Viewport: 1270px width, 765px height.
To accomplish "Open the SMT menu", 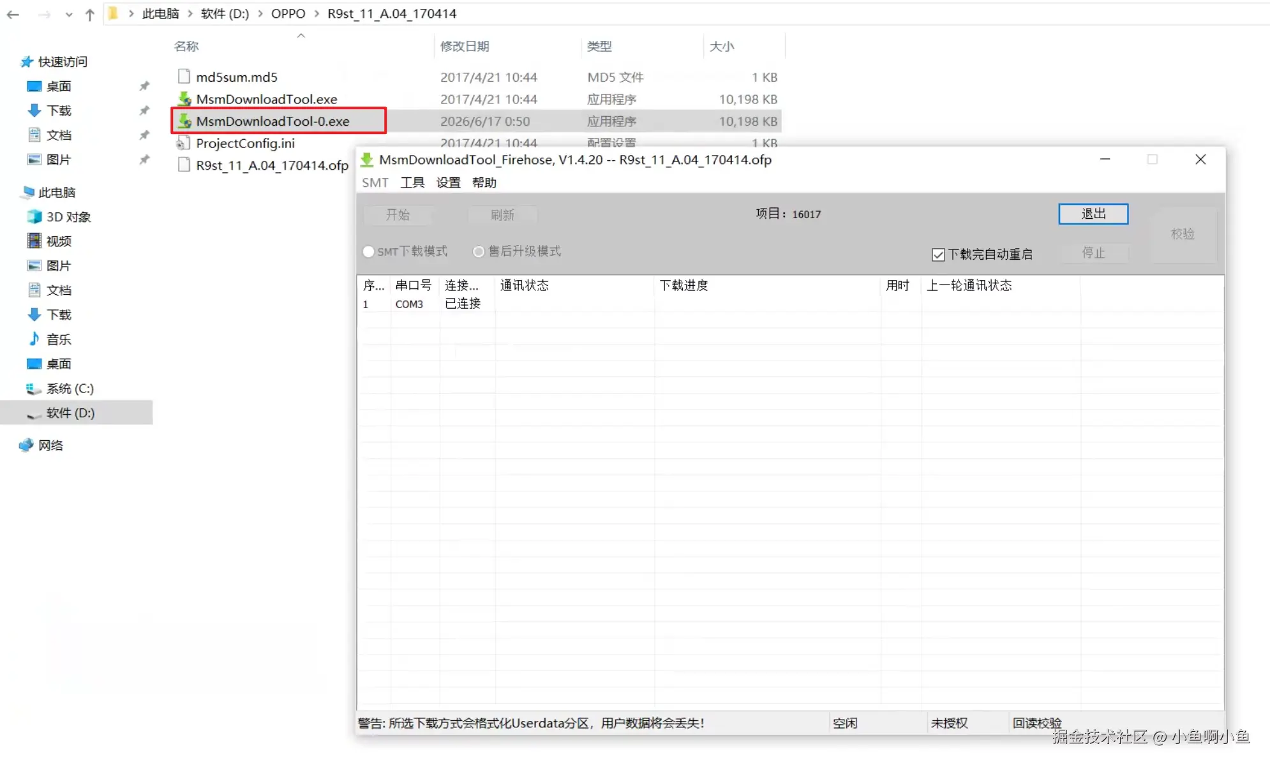I will pos(375,182).
